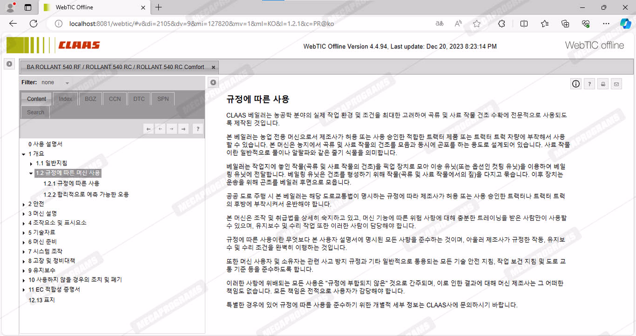Viewport: 636px width, 336px height.
Task: Open the Search tab
Action: (35, 112)
